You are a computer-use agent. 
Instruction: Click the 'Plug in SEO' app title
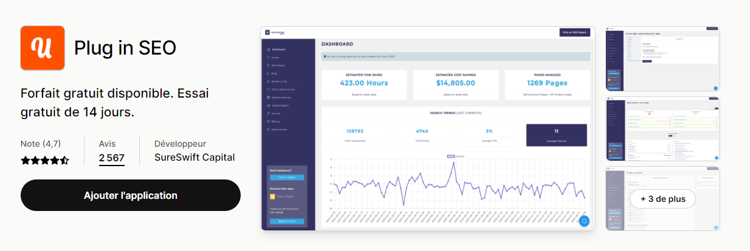[x=125, y=48]
